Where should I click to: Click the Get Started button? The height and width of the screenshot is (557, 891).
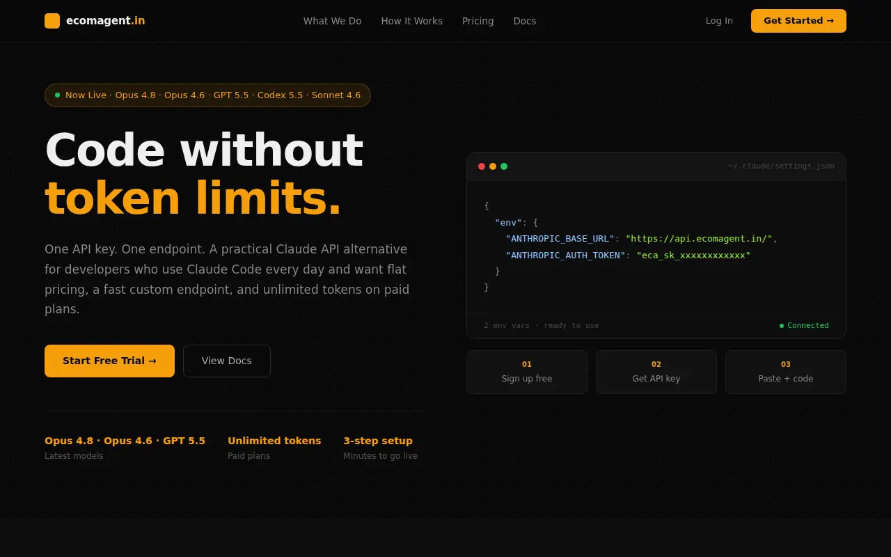coord(798,21)
